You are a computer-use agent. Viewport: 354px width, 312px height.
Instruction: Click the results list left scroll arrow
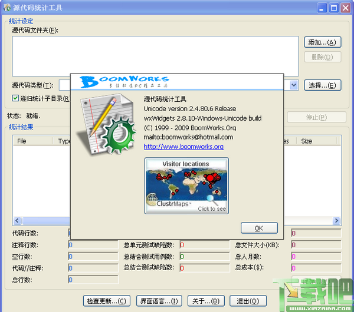[x=17, y=220]
